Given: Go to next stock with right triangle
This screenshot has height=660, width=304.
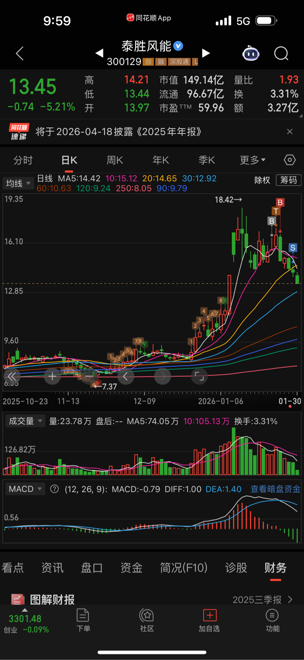Looking at the screenshot, I should coord(206,53).
